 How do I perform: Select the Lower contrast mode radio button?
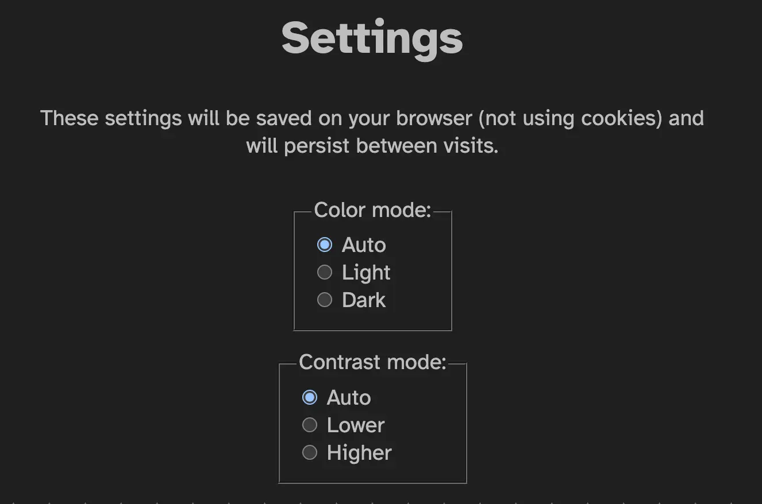[309, 425]
